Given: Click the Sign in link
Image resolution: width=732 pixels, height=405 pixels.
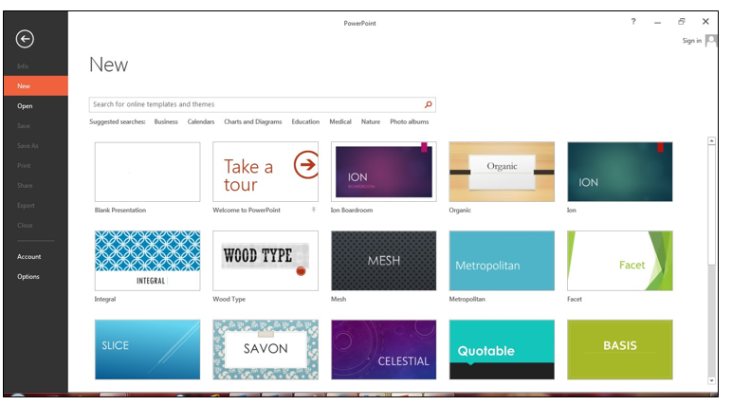Looking at the screenshot, I should click(x=691, y=41).
